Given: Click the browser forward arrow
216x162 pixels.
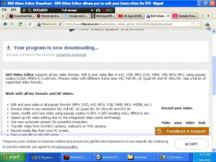Looking at the screenshot, I should point(12,24).
